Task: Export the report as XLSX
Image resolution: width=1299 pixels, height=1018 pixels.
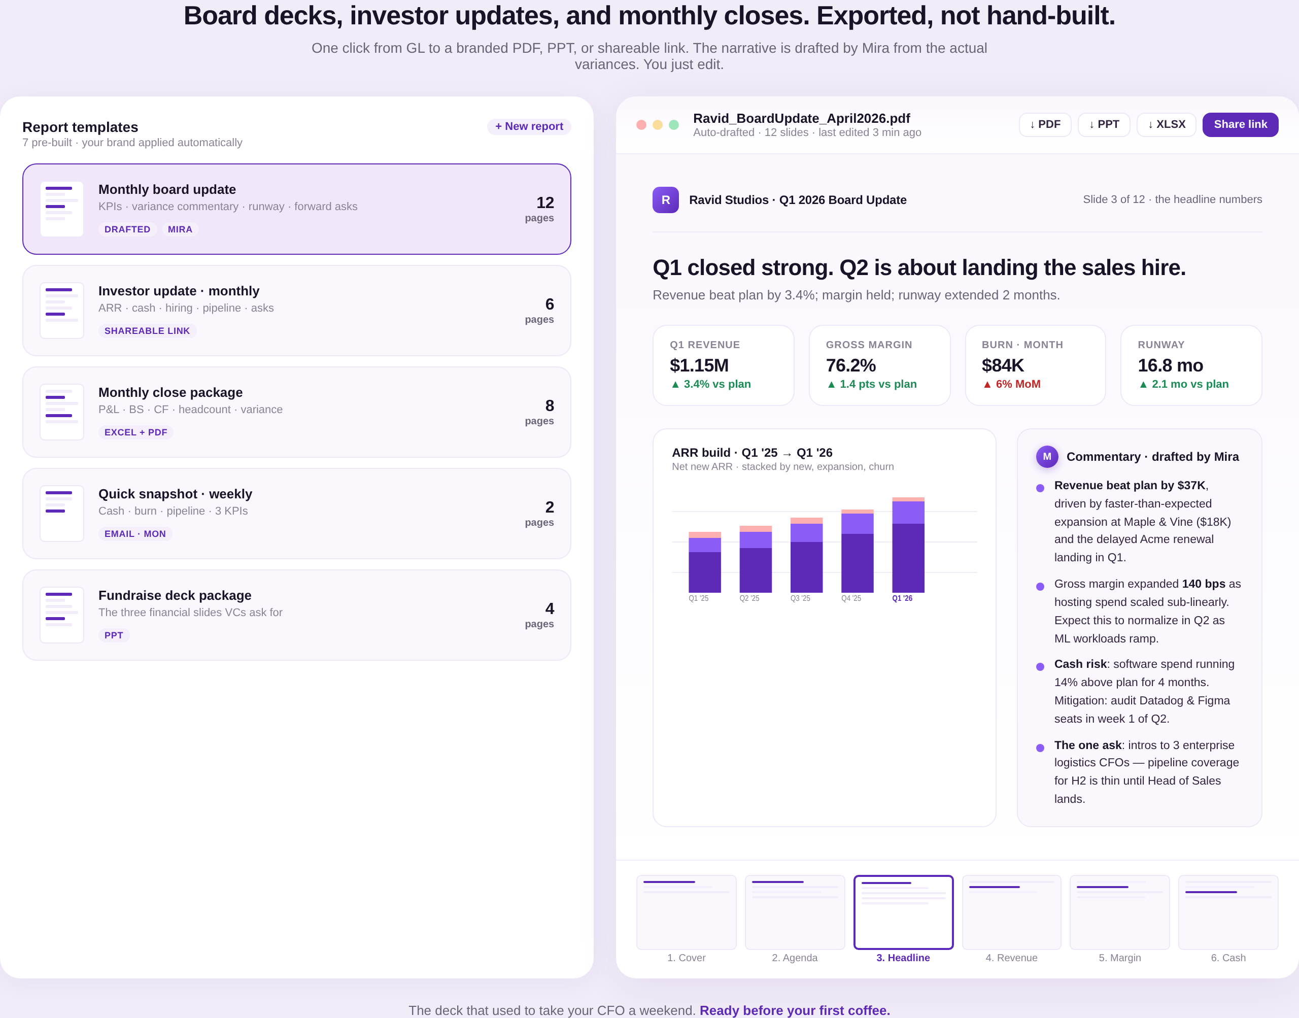Action: coord(1166,124)
